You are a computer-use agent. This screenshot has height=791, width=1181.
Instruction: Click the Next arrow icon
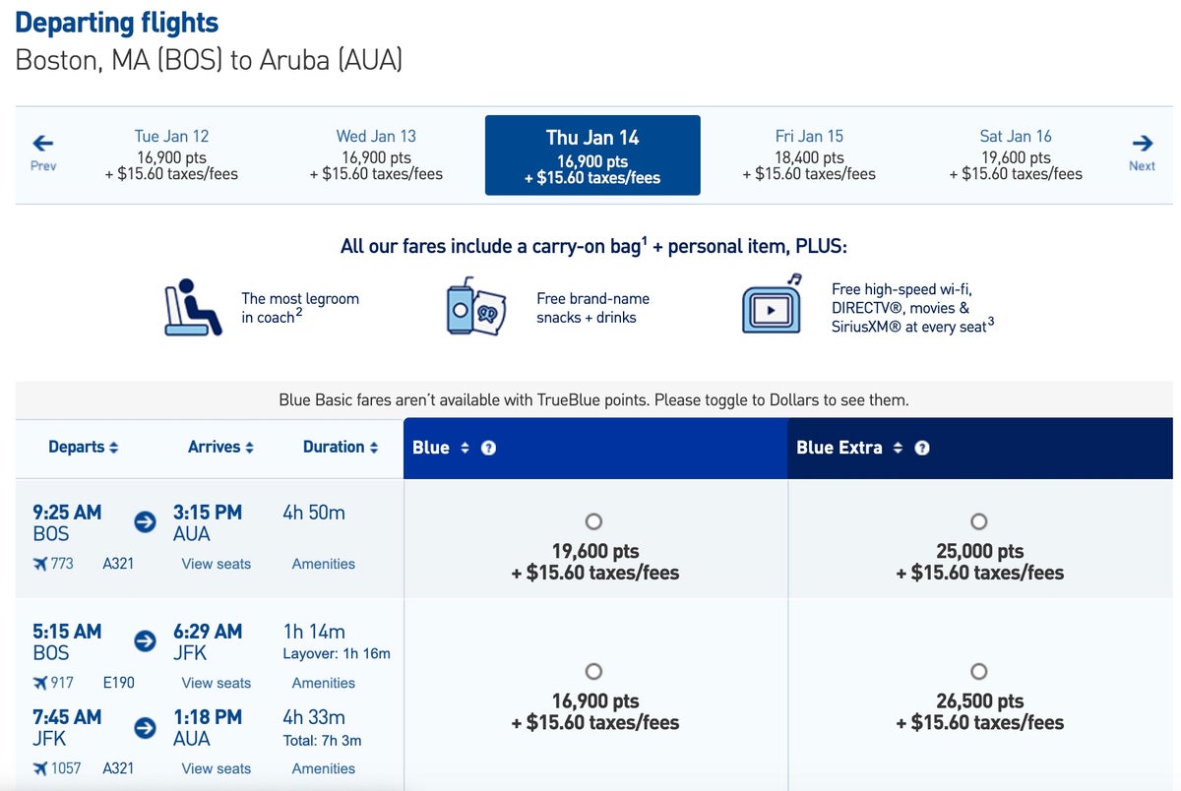(x=1142, y=143)
